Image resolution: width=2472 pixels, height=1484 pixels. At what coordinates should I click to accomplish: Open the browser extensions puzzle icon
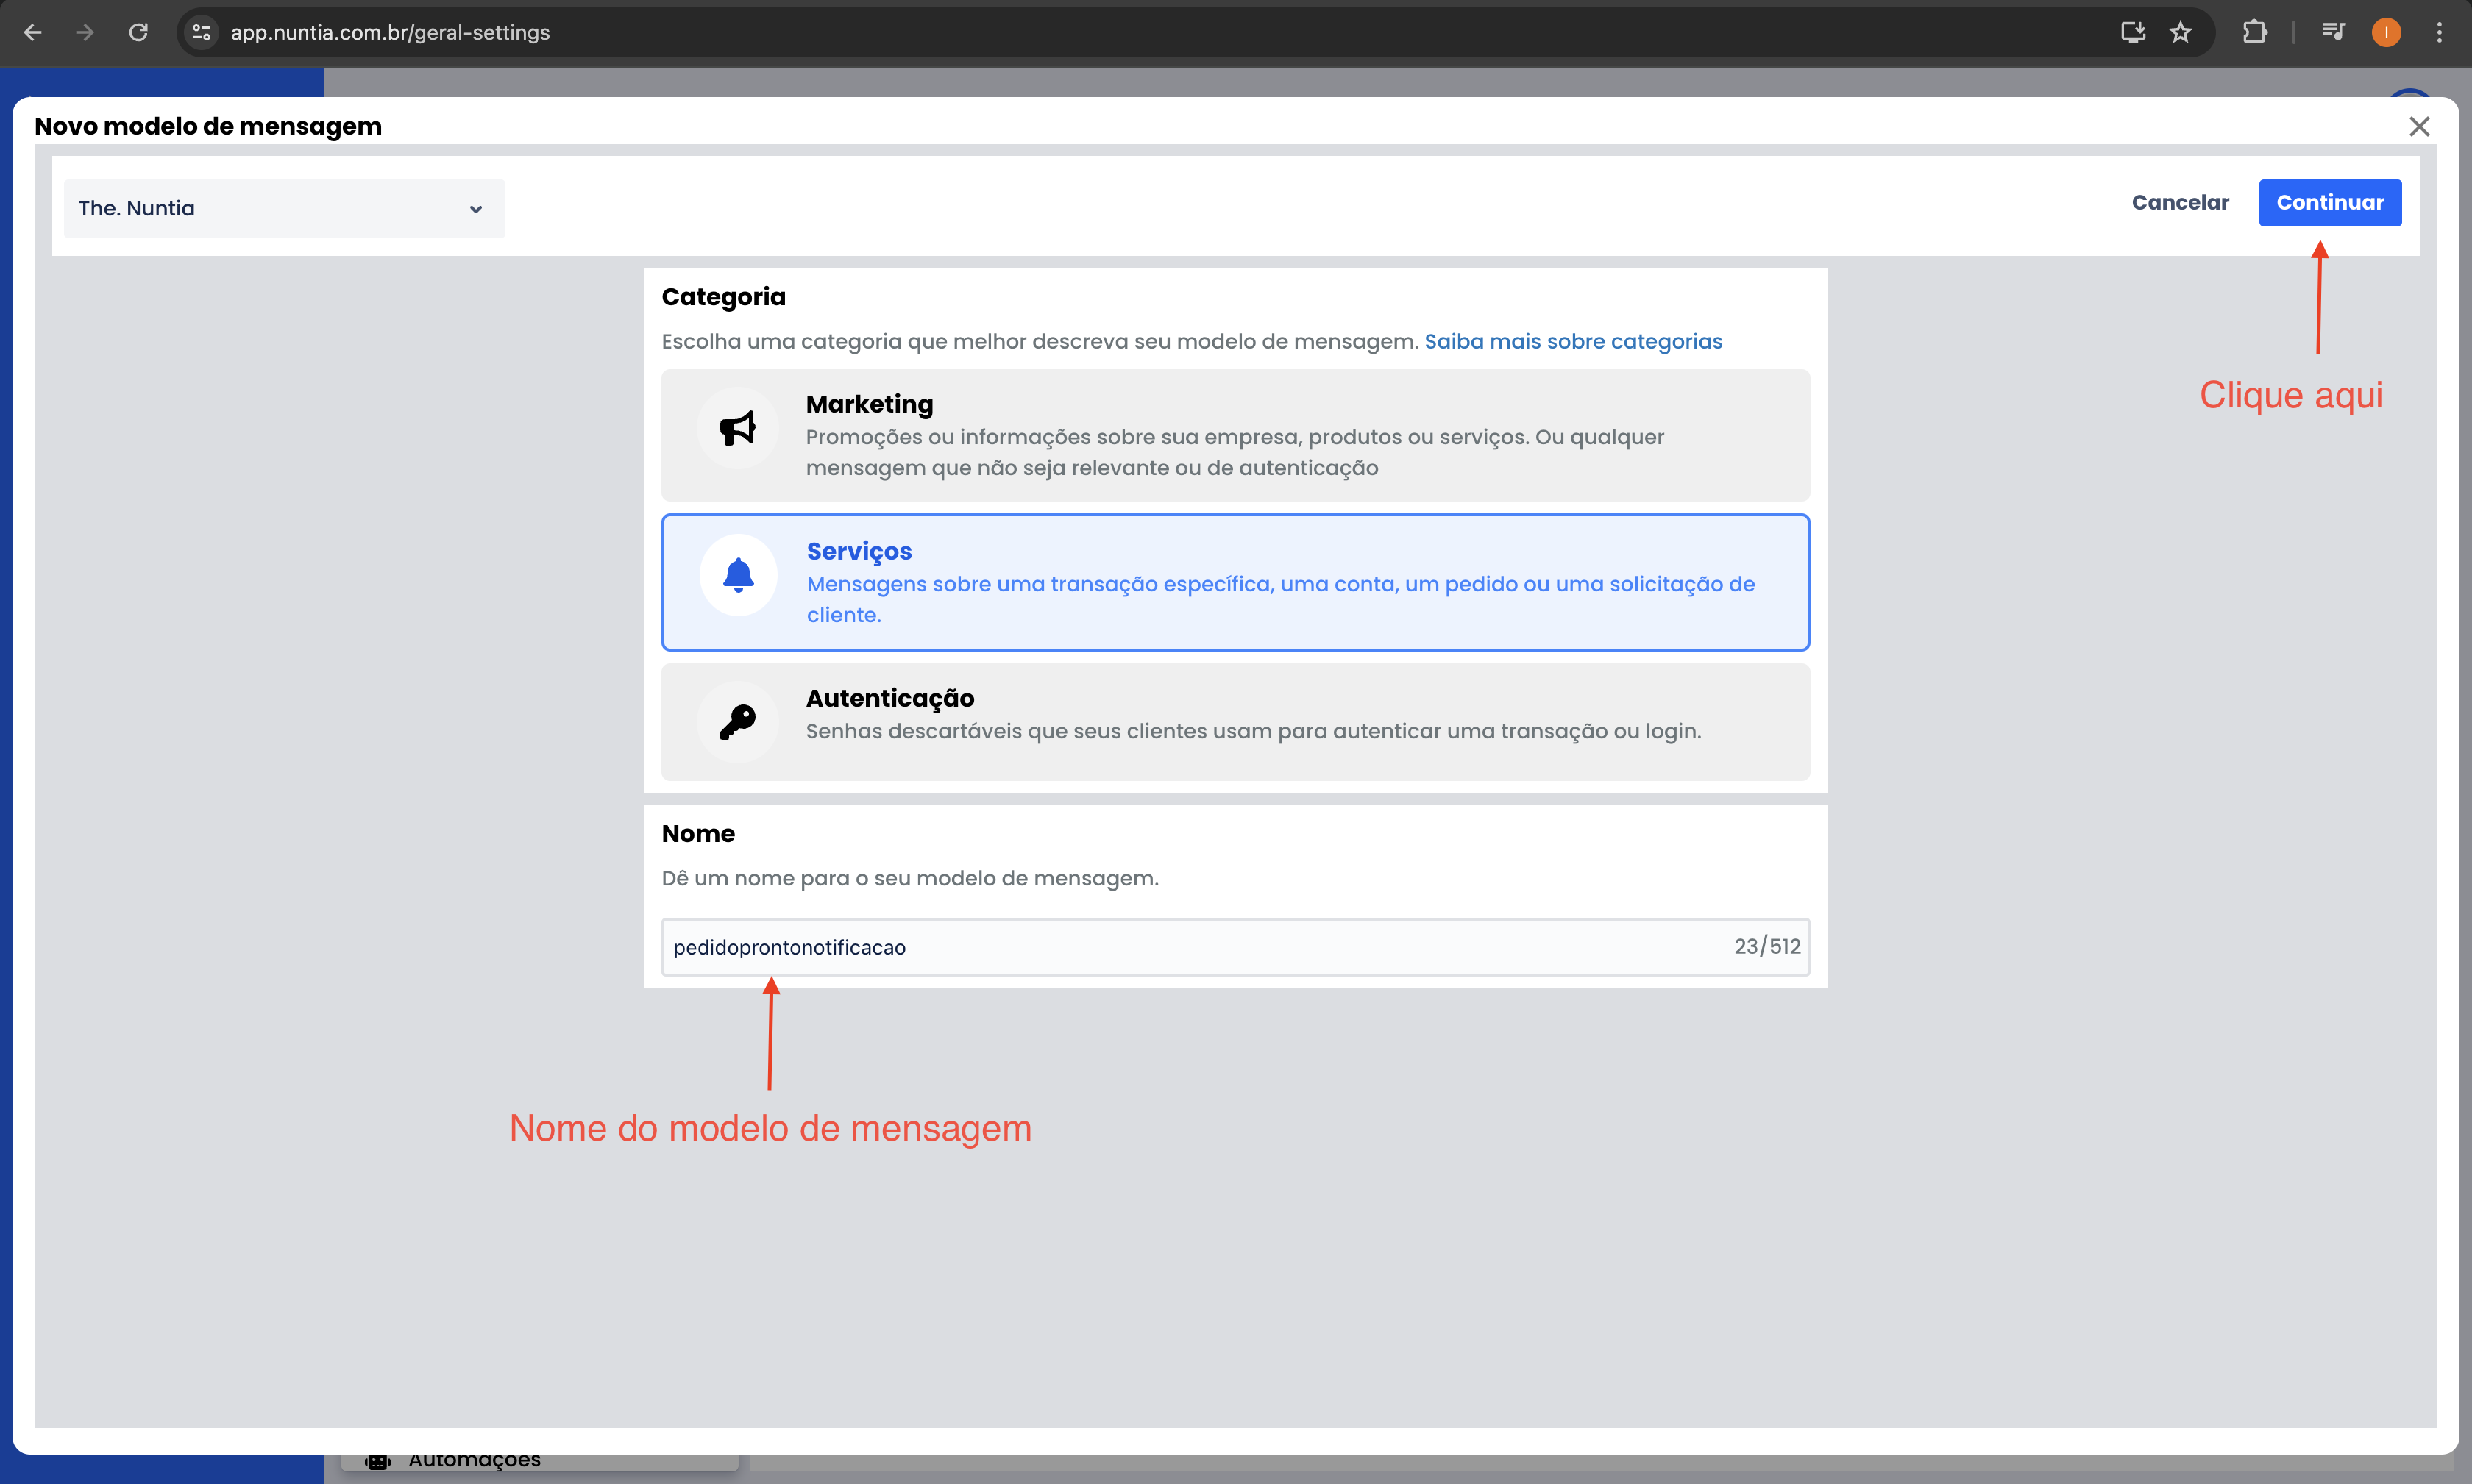pos(2255,33)
